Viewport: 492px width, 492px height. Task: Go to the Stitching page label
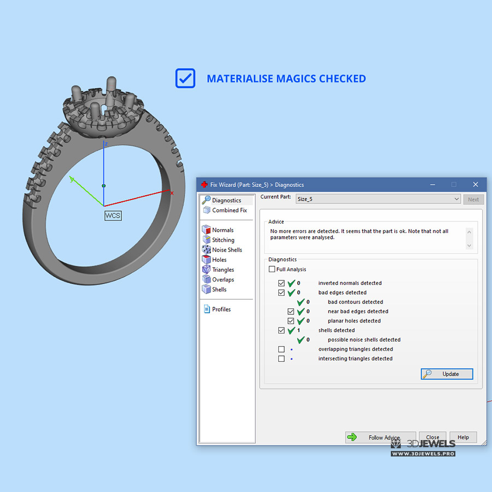coord(223,240)
